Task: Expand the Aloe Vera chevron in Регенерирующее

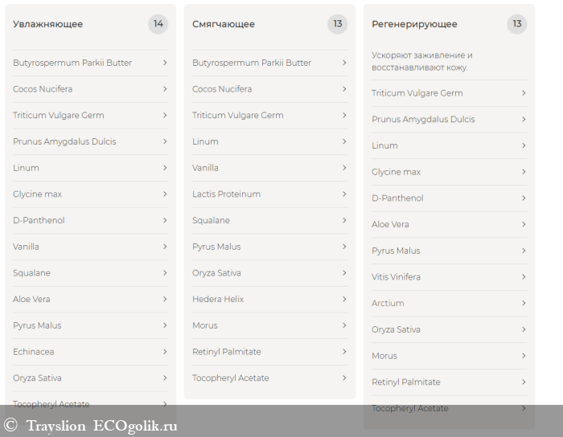Action: pos(524,225)
